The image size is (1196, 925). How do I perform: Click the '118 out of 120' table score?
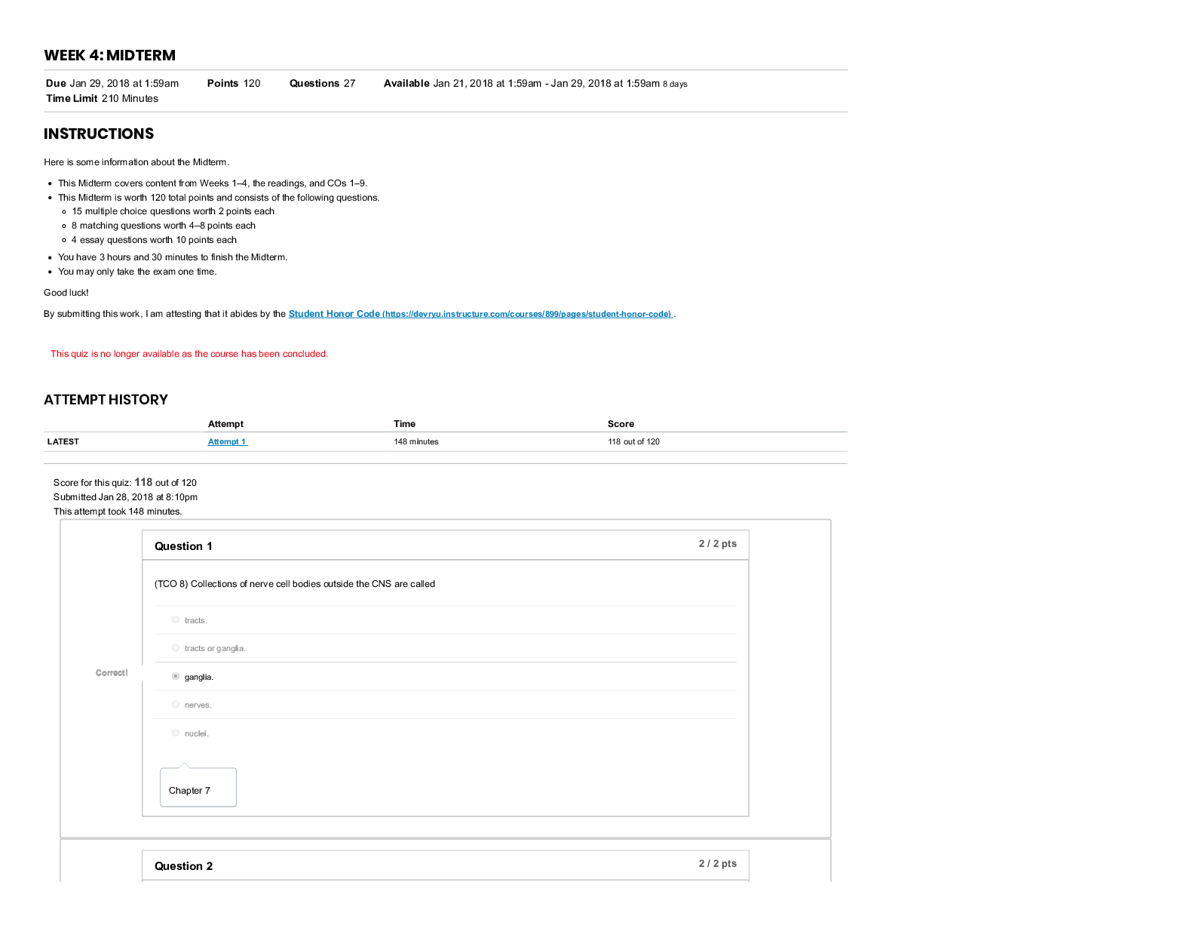[x=633, y=442]
